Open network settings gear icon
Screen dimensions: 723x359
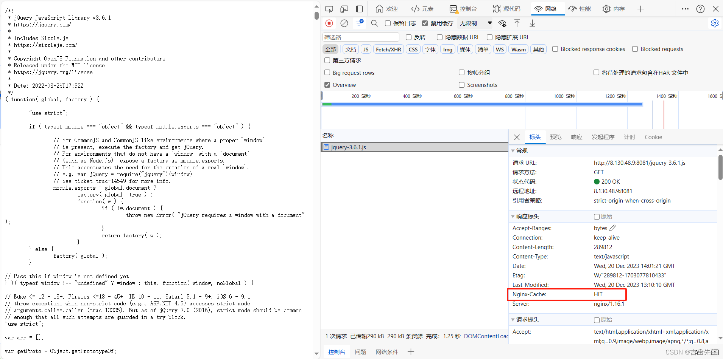pyautogui.click(x=715, y=23)
